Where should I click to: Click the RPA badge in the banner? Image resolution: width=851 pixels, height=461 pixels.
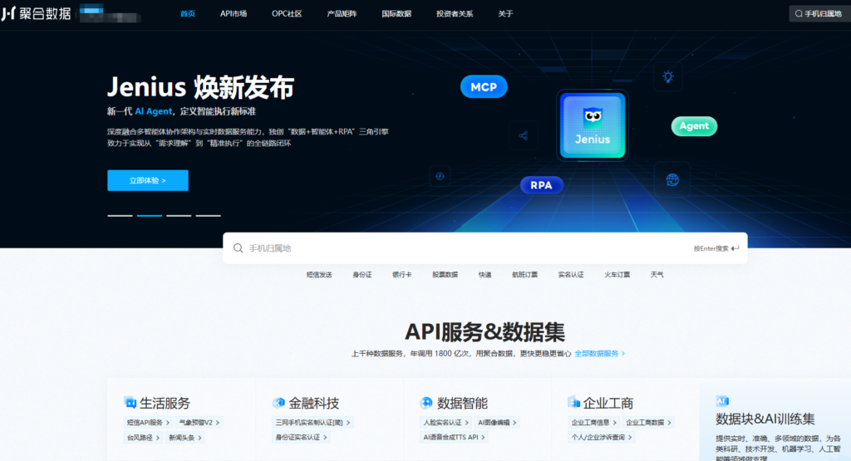pyautogui.click(x=541, y=185)
